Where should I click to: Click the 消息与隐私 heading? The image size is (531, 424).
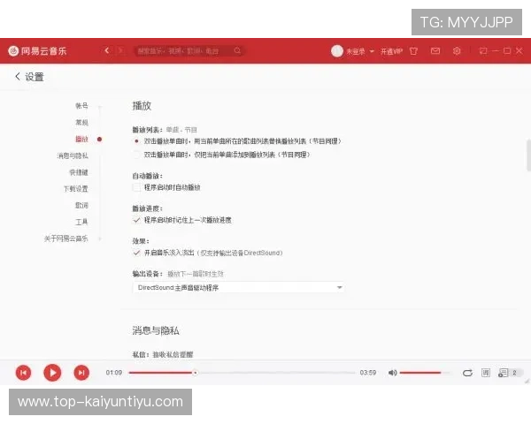156,330
